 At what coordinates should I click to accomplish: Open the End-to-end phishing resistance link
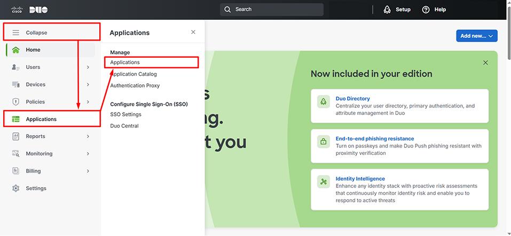pos(374,139)
